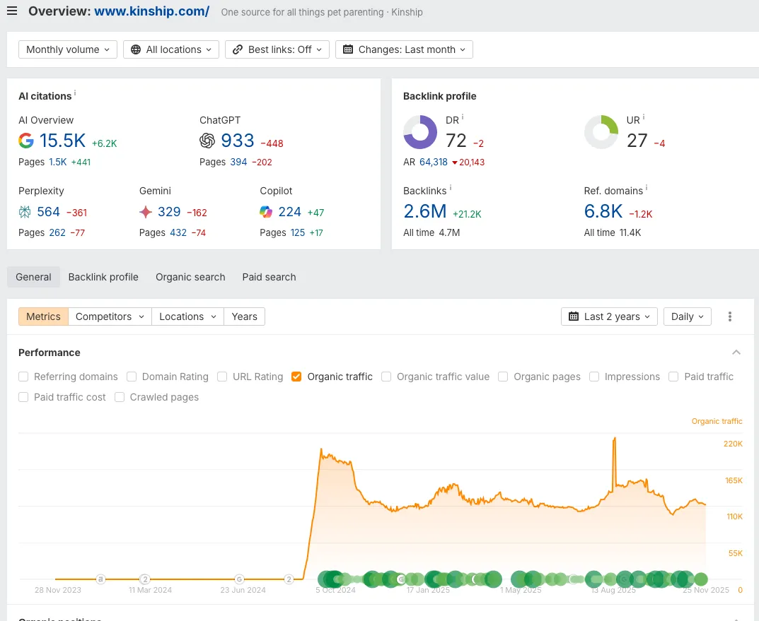Image resolution: width=759 pixels, height=621 pixels.
Task: Click Gemini Pages 432
Action: 178,232
